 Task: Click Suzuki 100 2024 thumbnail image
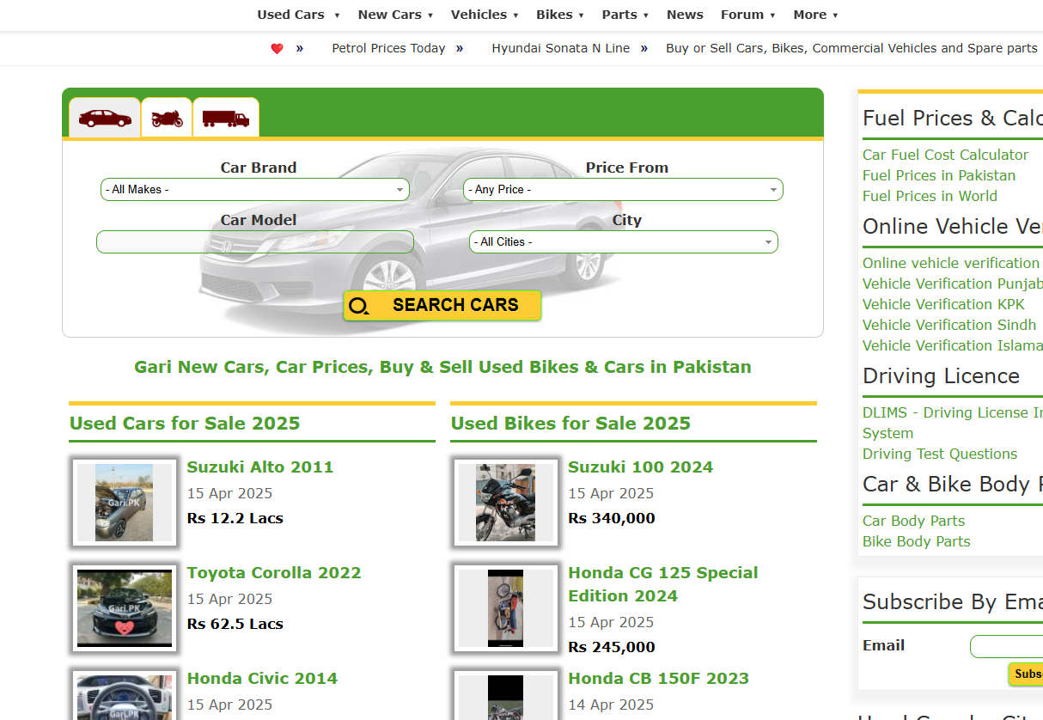(506, 503)
